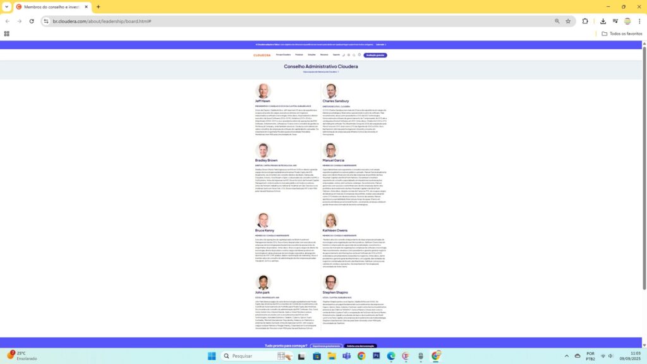Open the Chrome apps grid icon
The width and height of the screenshot is (647, 364).
tap(7, 33)
